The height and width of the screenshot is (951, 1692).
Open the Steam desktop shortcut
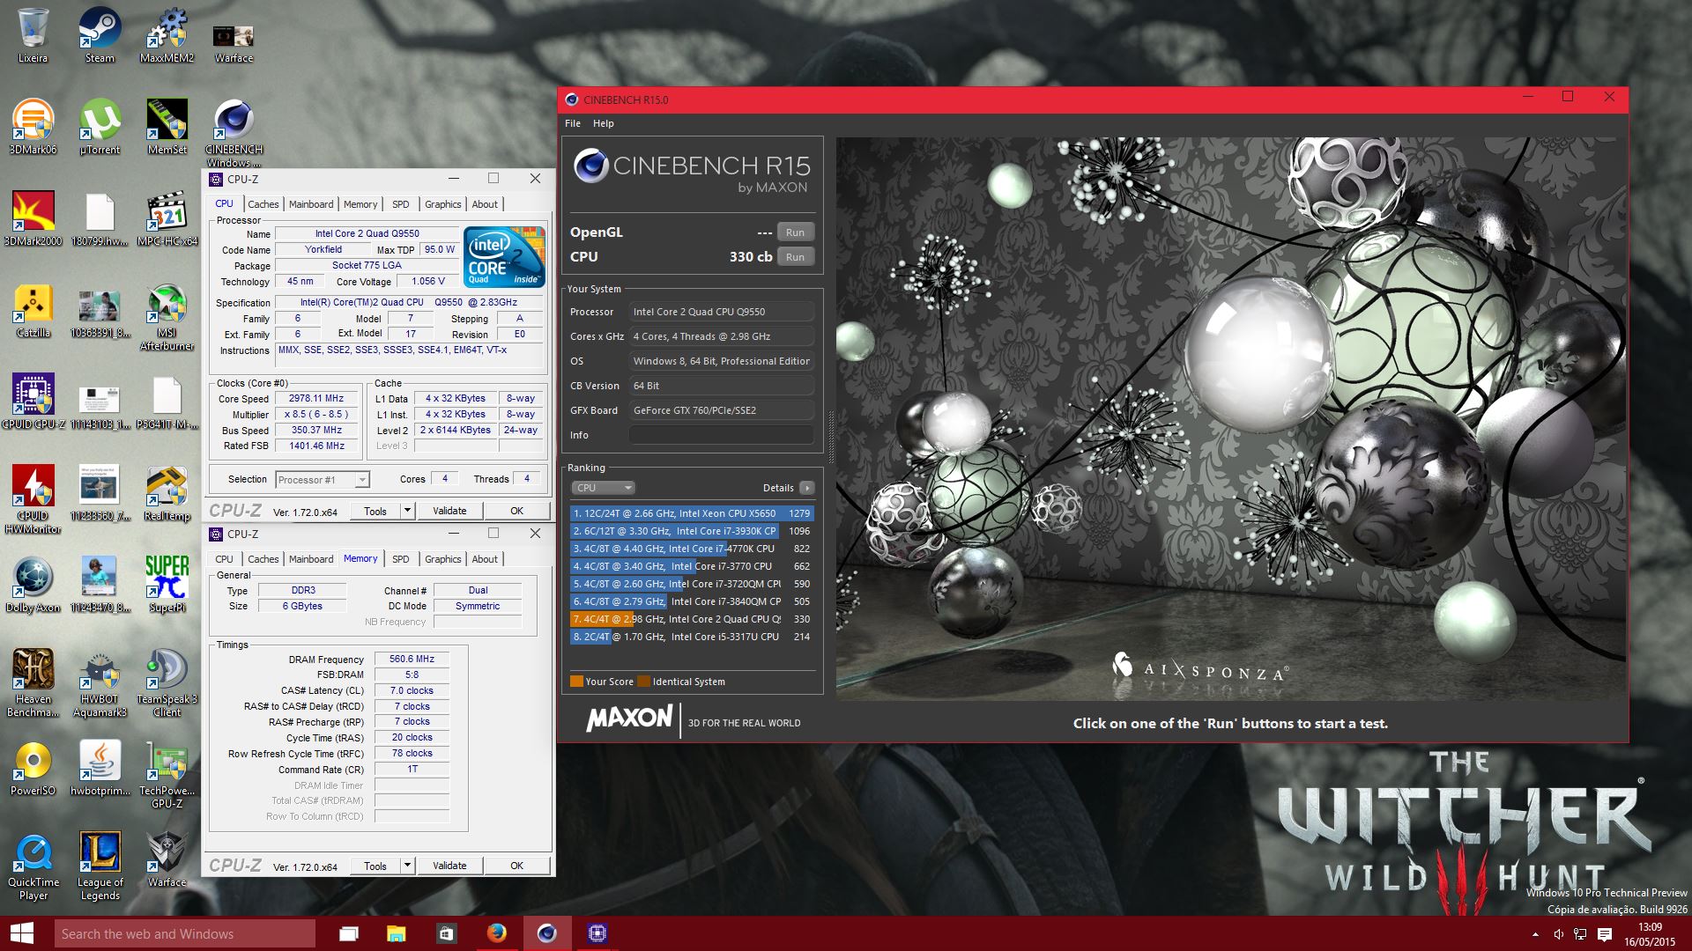click(100, 35)
